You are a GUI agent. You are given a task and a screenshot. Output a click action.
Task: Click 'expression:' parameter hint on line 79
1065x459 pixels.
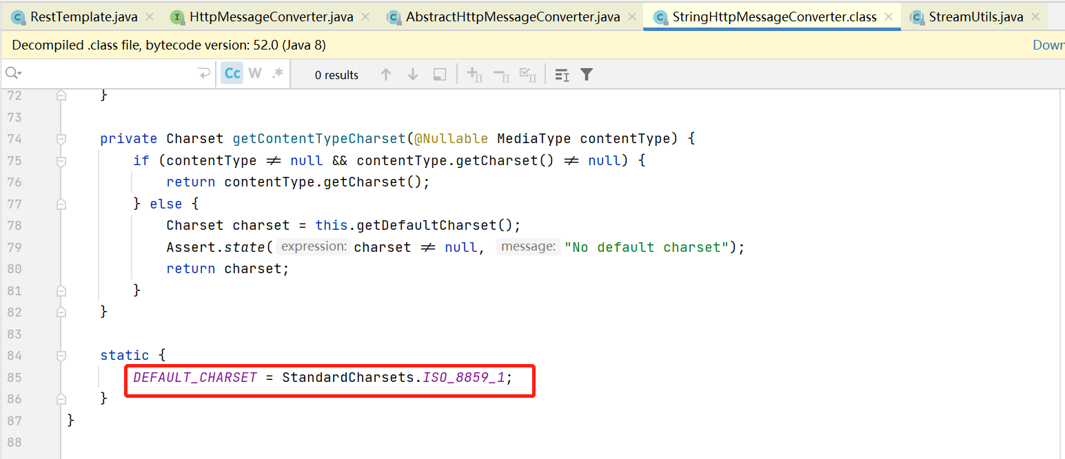click(x=314, y=247)
